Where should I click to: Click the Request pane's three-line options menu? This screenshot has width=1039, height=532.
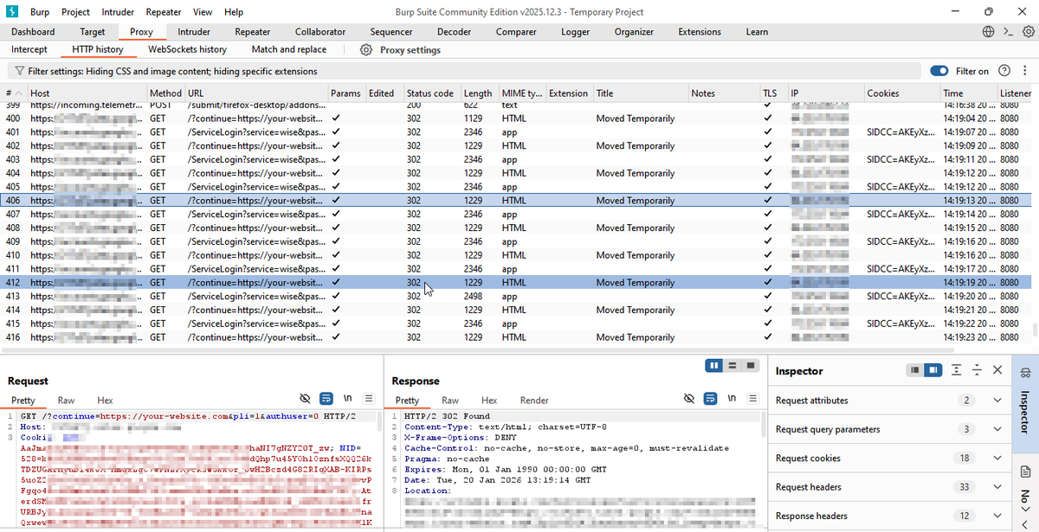pos(368,400)
